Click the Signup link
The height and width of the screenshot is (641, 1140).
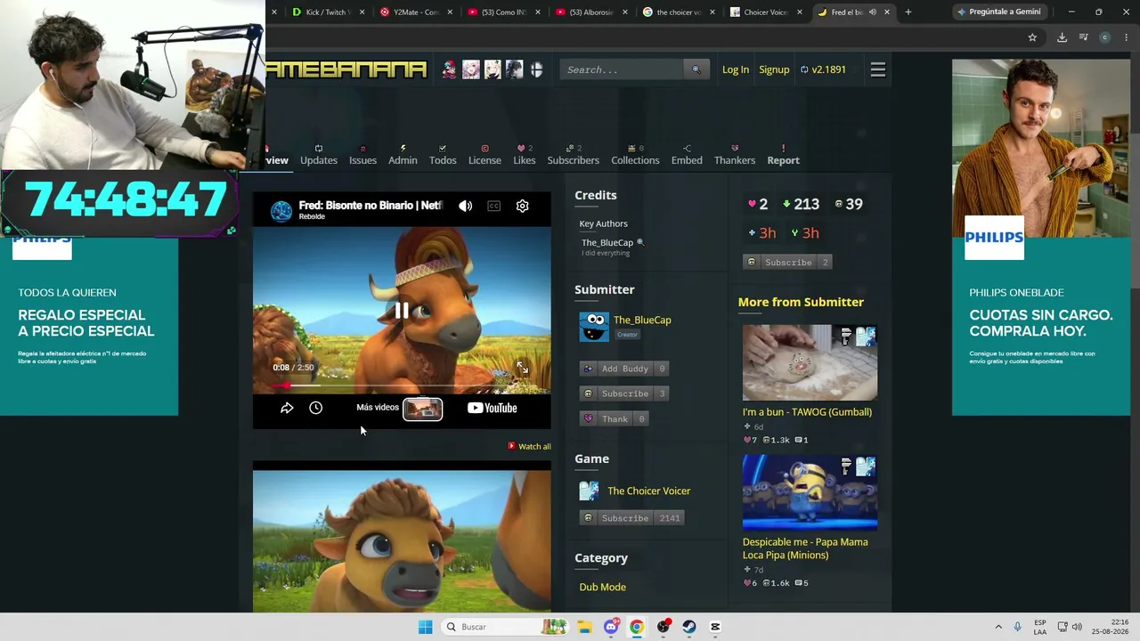pos(774,69)
